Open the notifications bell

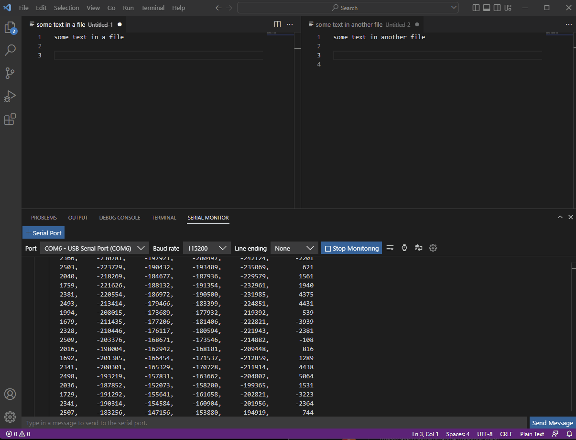[569, 434]
